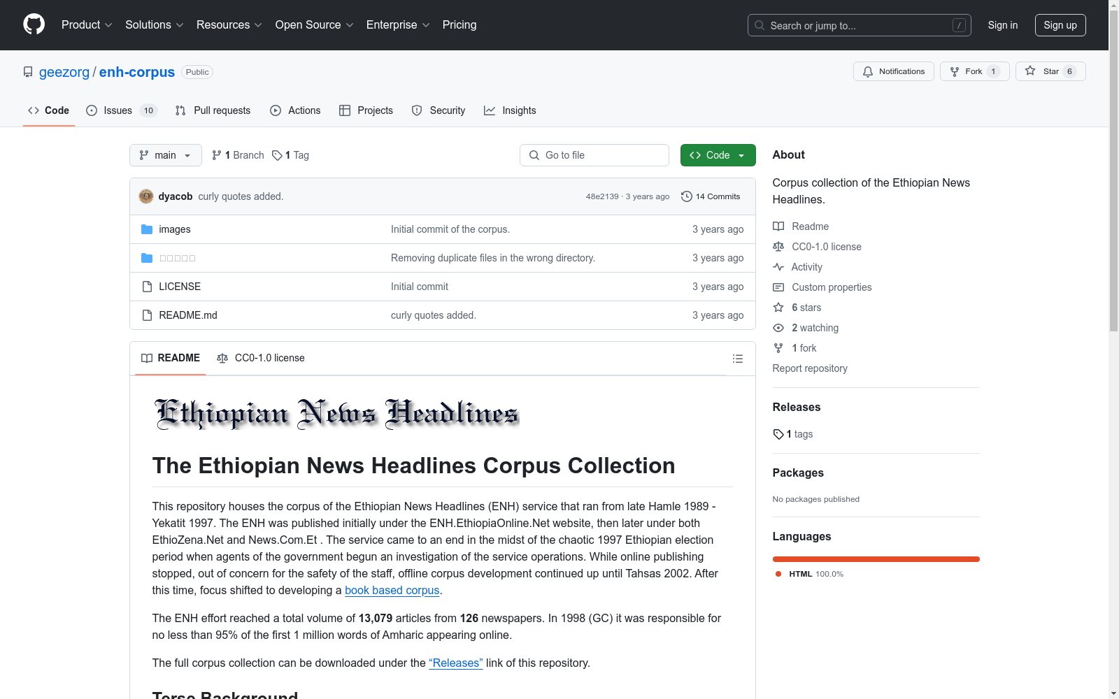The width and height of the screenshot is (1119, 699).
Task: Go to GitHub homepage via Octocat logo
Action: [x=34, y=24]
